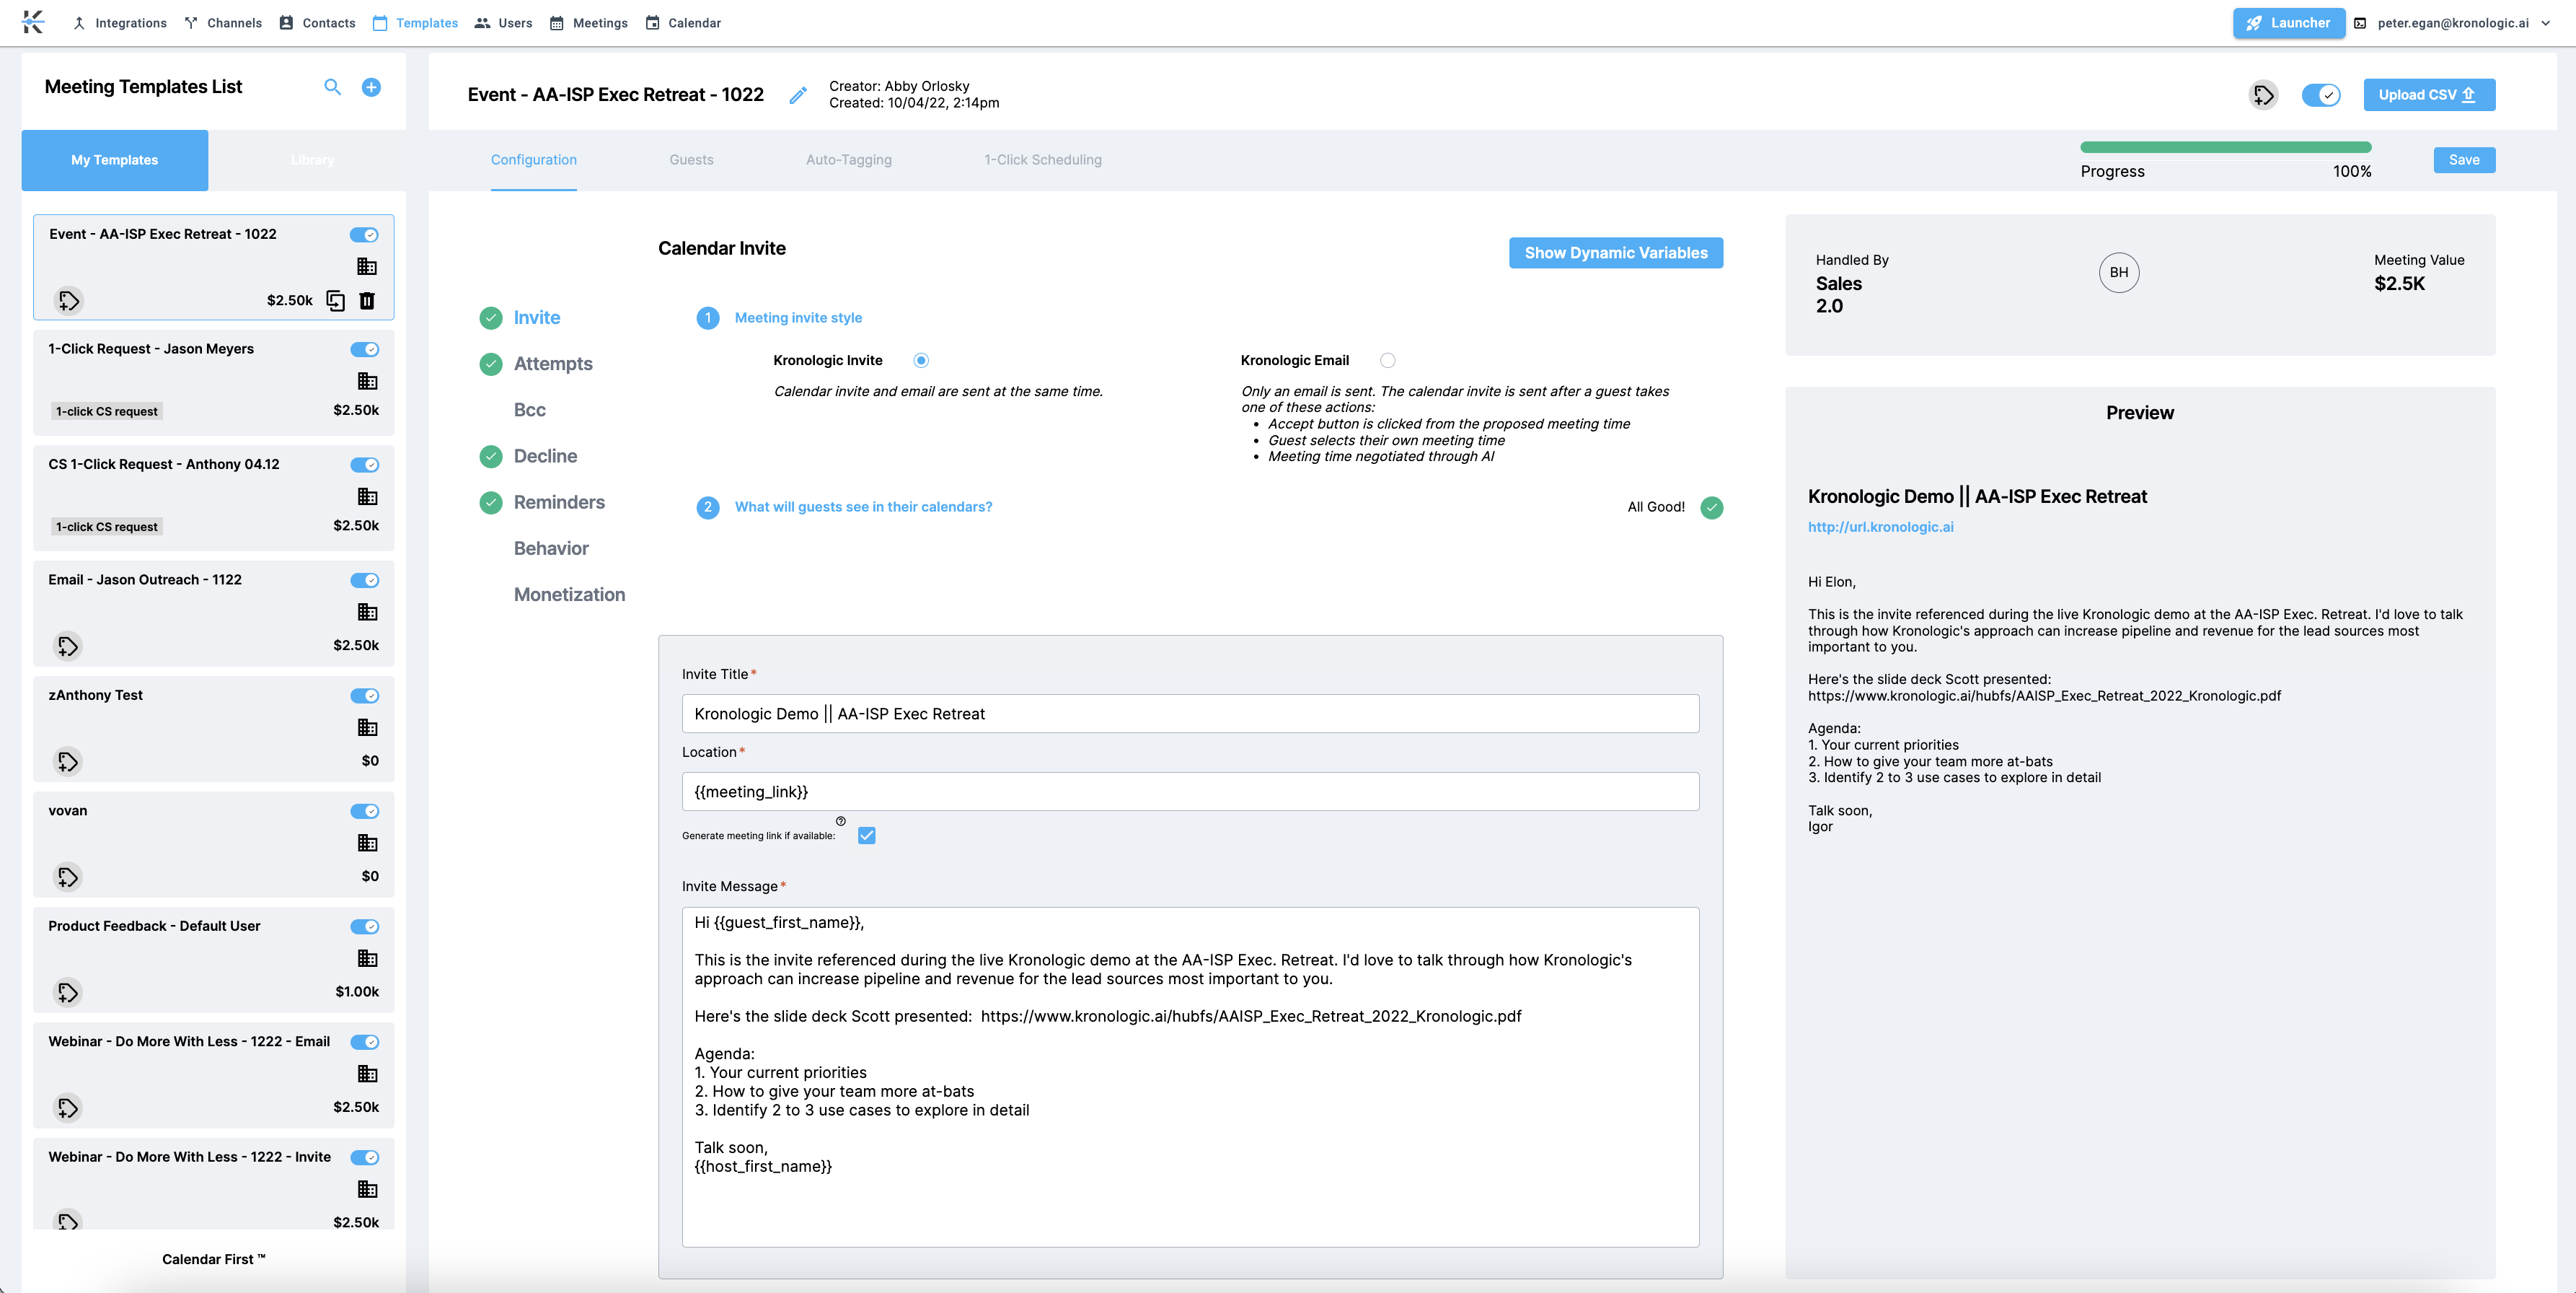Image resolution: width=2576 pixels, height=1293 pixels.
Task: Click the Location input field
Action: [1190, 792]
